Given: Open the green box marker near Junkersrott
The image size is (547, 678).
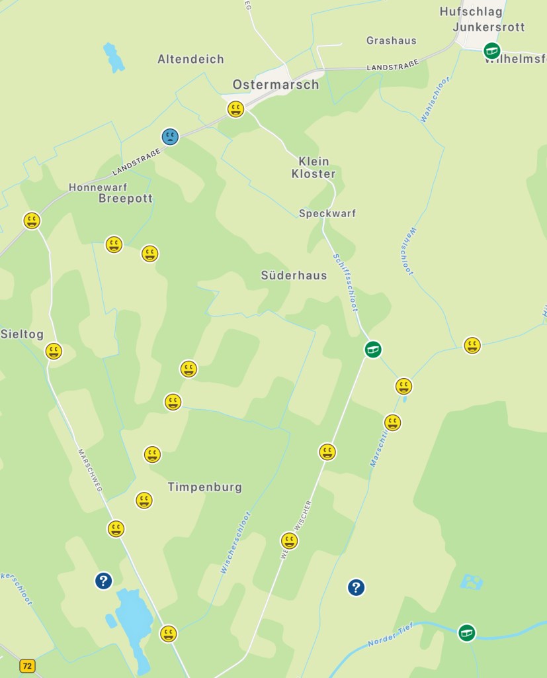Looking at the screenshot, I should coord(491,50).
